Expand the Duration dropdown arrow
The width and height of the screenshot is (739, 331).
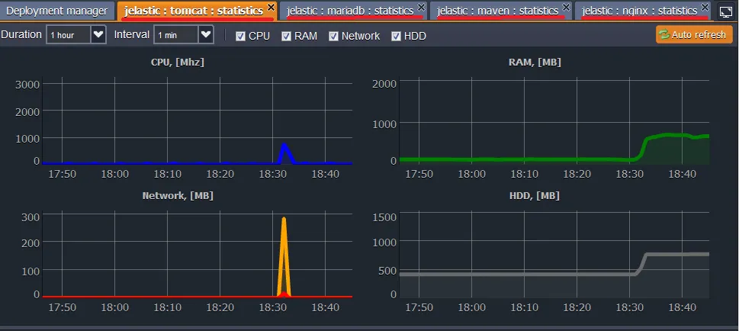98,34
